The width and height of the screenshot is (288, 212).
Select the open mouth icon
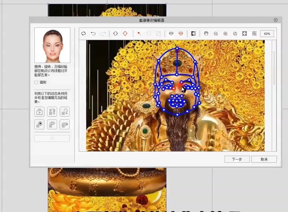[x=181, y=34]
